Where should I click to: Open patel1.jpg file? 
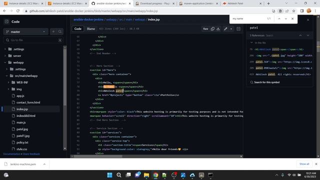coord(23,135)
